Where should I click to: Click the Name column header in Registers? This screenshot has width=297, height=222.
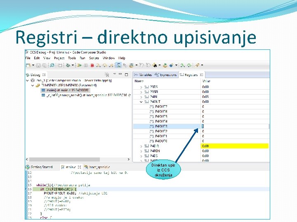139,81
